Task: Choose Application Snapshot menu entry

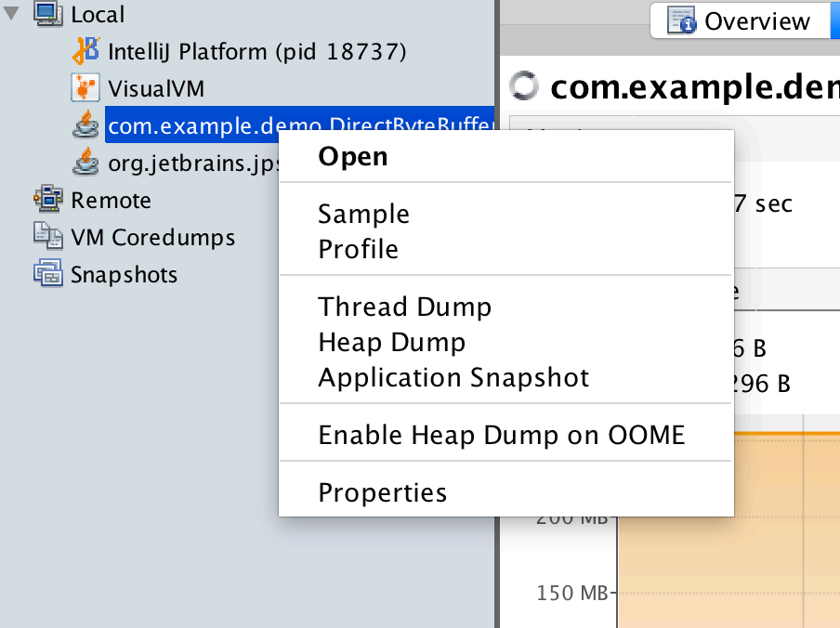Action: pos(506,377)
